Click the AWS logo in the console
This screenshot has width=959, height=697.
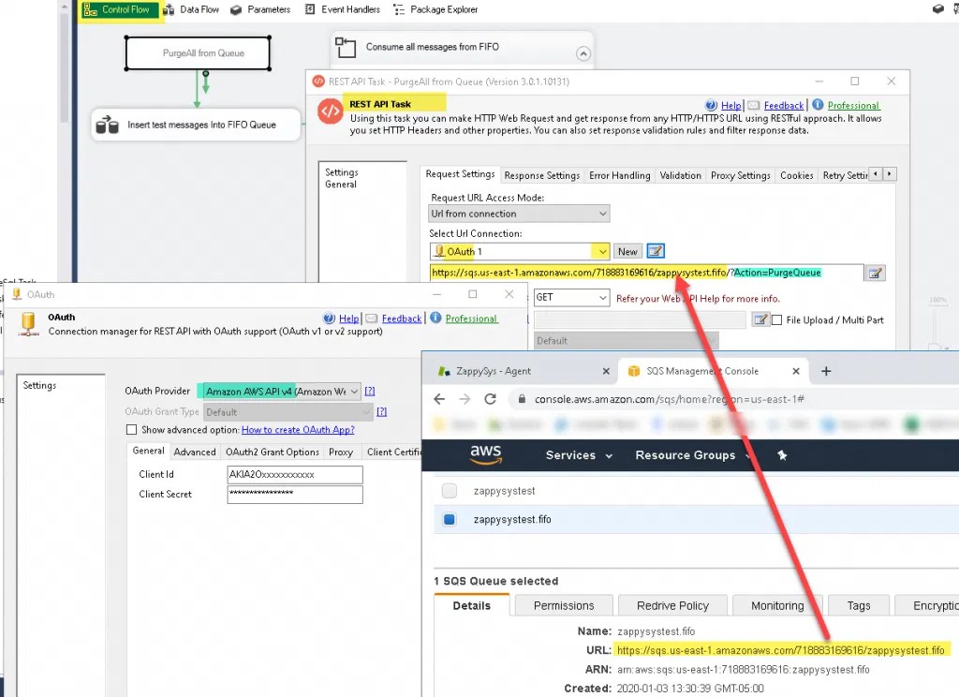485,455
